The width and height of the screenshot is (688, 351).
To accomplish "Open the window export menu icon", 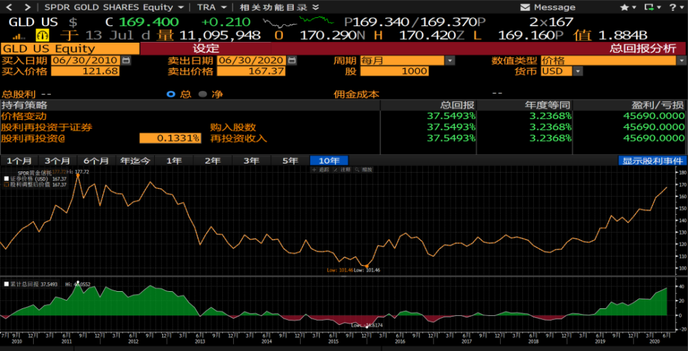I will pos(652,8).
